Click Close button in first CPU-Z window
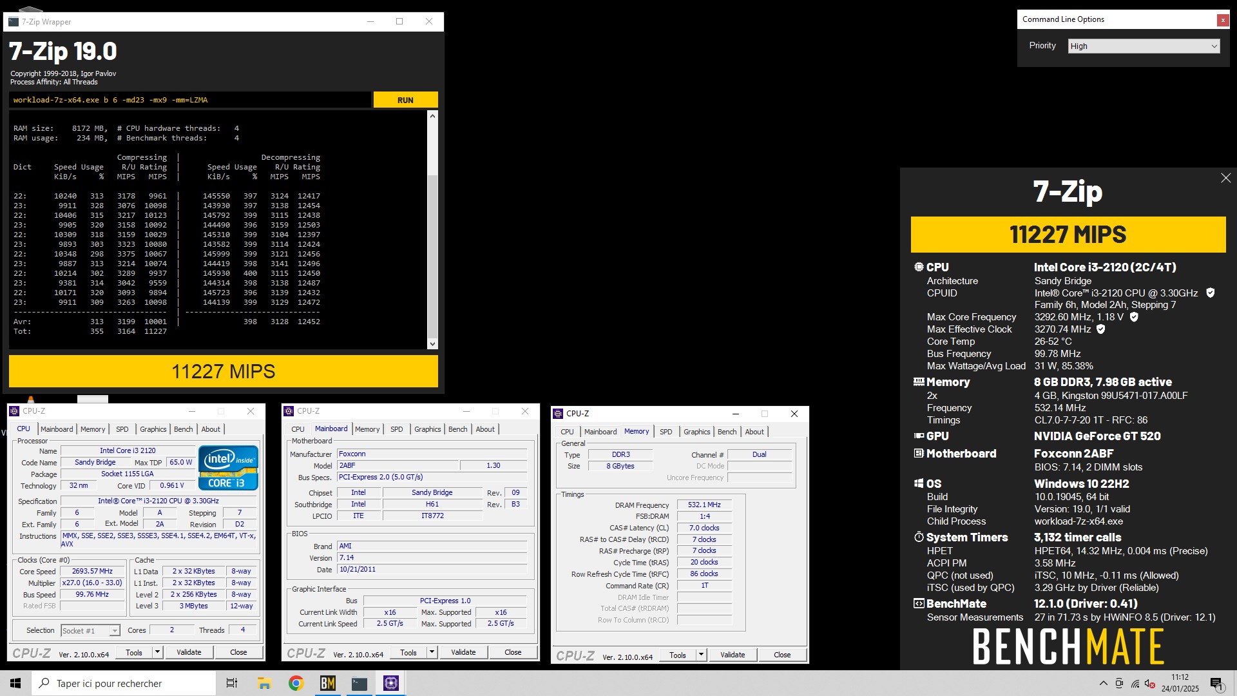The width and height of the screenshot is (1237, 696). point(238,652)
